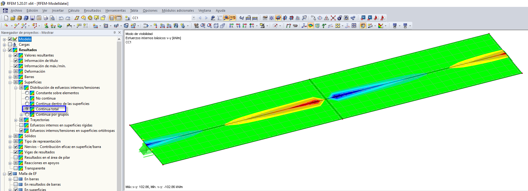Click the mirror objects tool icon
This screenshot has height=191, width=528.
pyautogui.click(x=326, y=18)
